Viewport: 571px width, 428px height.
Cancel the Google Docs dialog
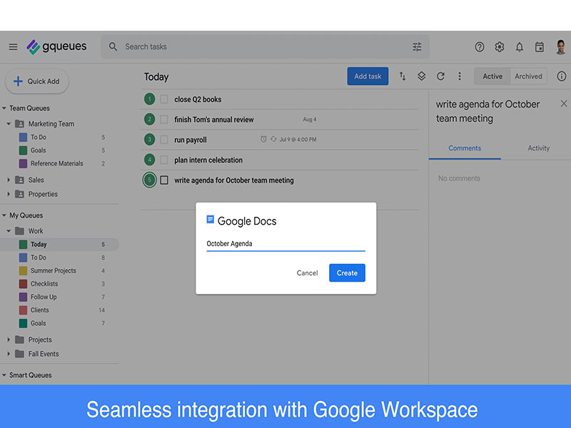307,273
